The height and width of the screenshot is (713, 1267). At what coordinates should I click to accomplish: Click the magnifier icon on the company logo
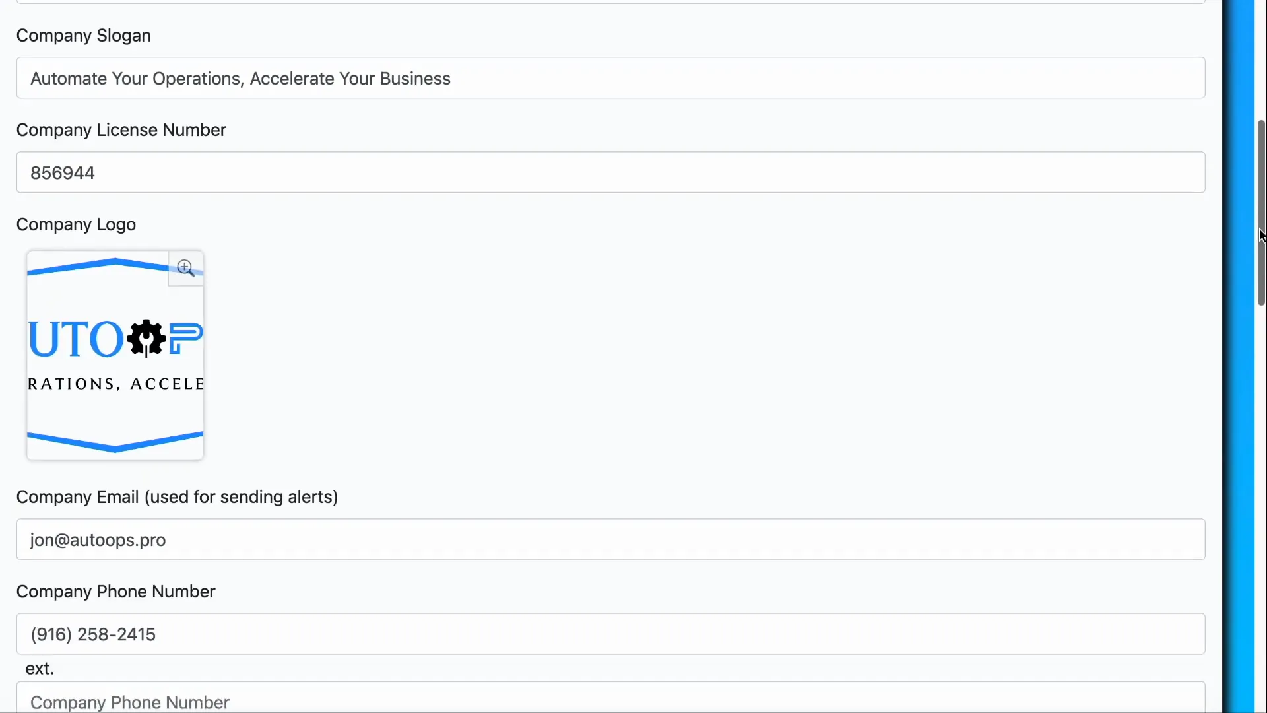185,268
